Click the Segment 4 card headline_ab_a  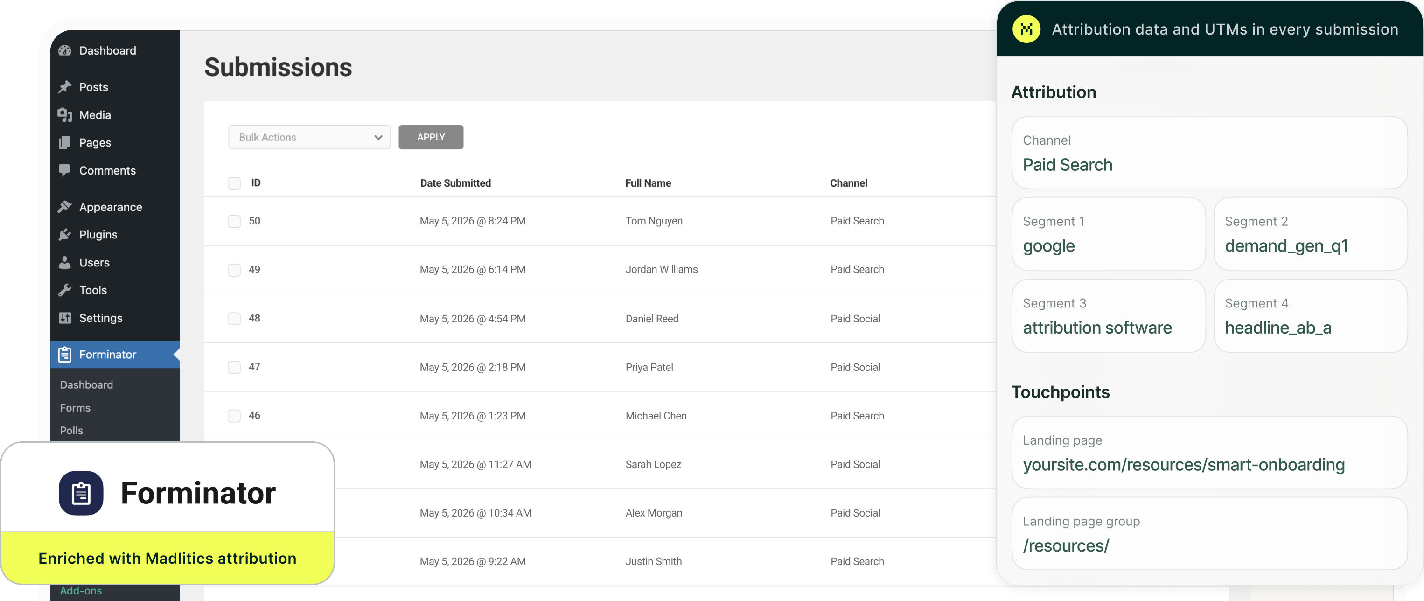tap(1310, 316)
